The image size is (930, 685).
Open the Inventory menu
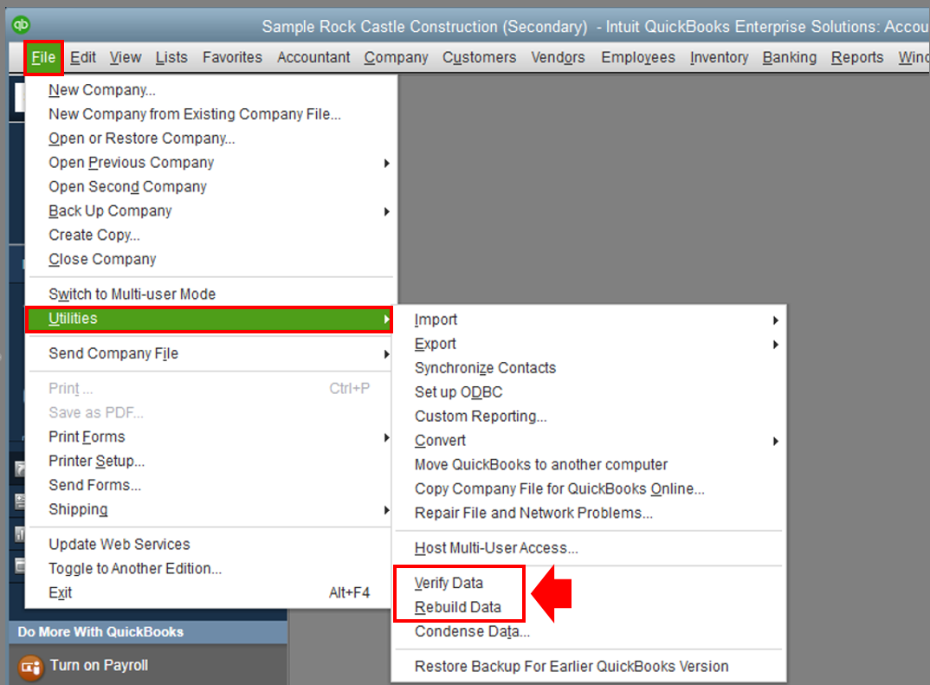pyautogui.click(x=719, y=57)
